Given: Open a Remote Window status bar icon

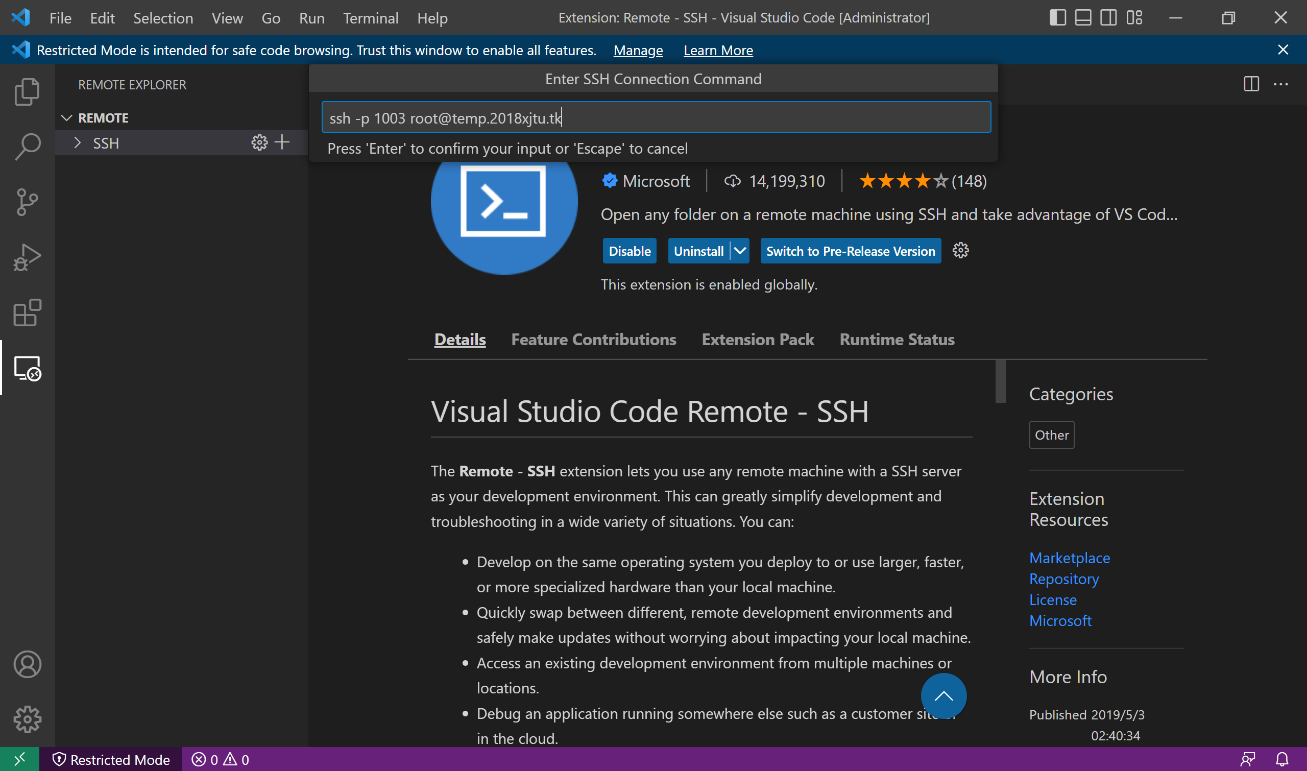Looking at the screenshot, I should click(19, 760).
